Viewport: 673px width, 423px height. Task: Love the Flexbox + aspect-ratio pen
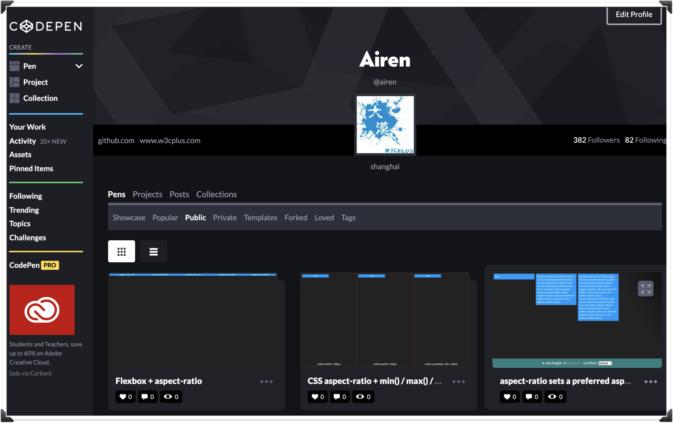point(126,397)
